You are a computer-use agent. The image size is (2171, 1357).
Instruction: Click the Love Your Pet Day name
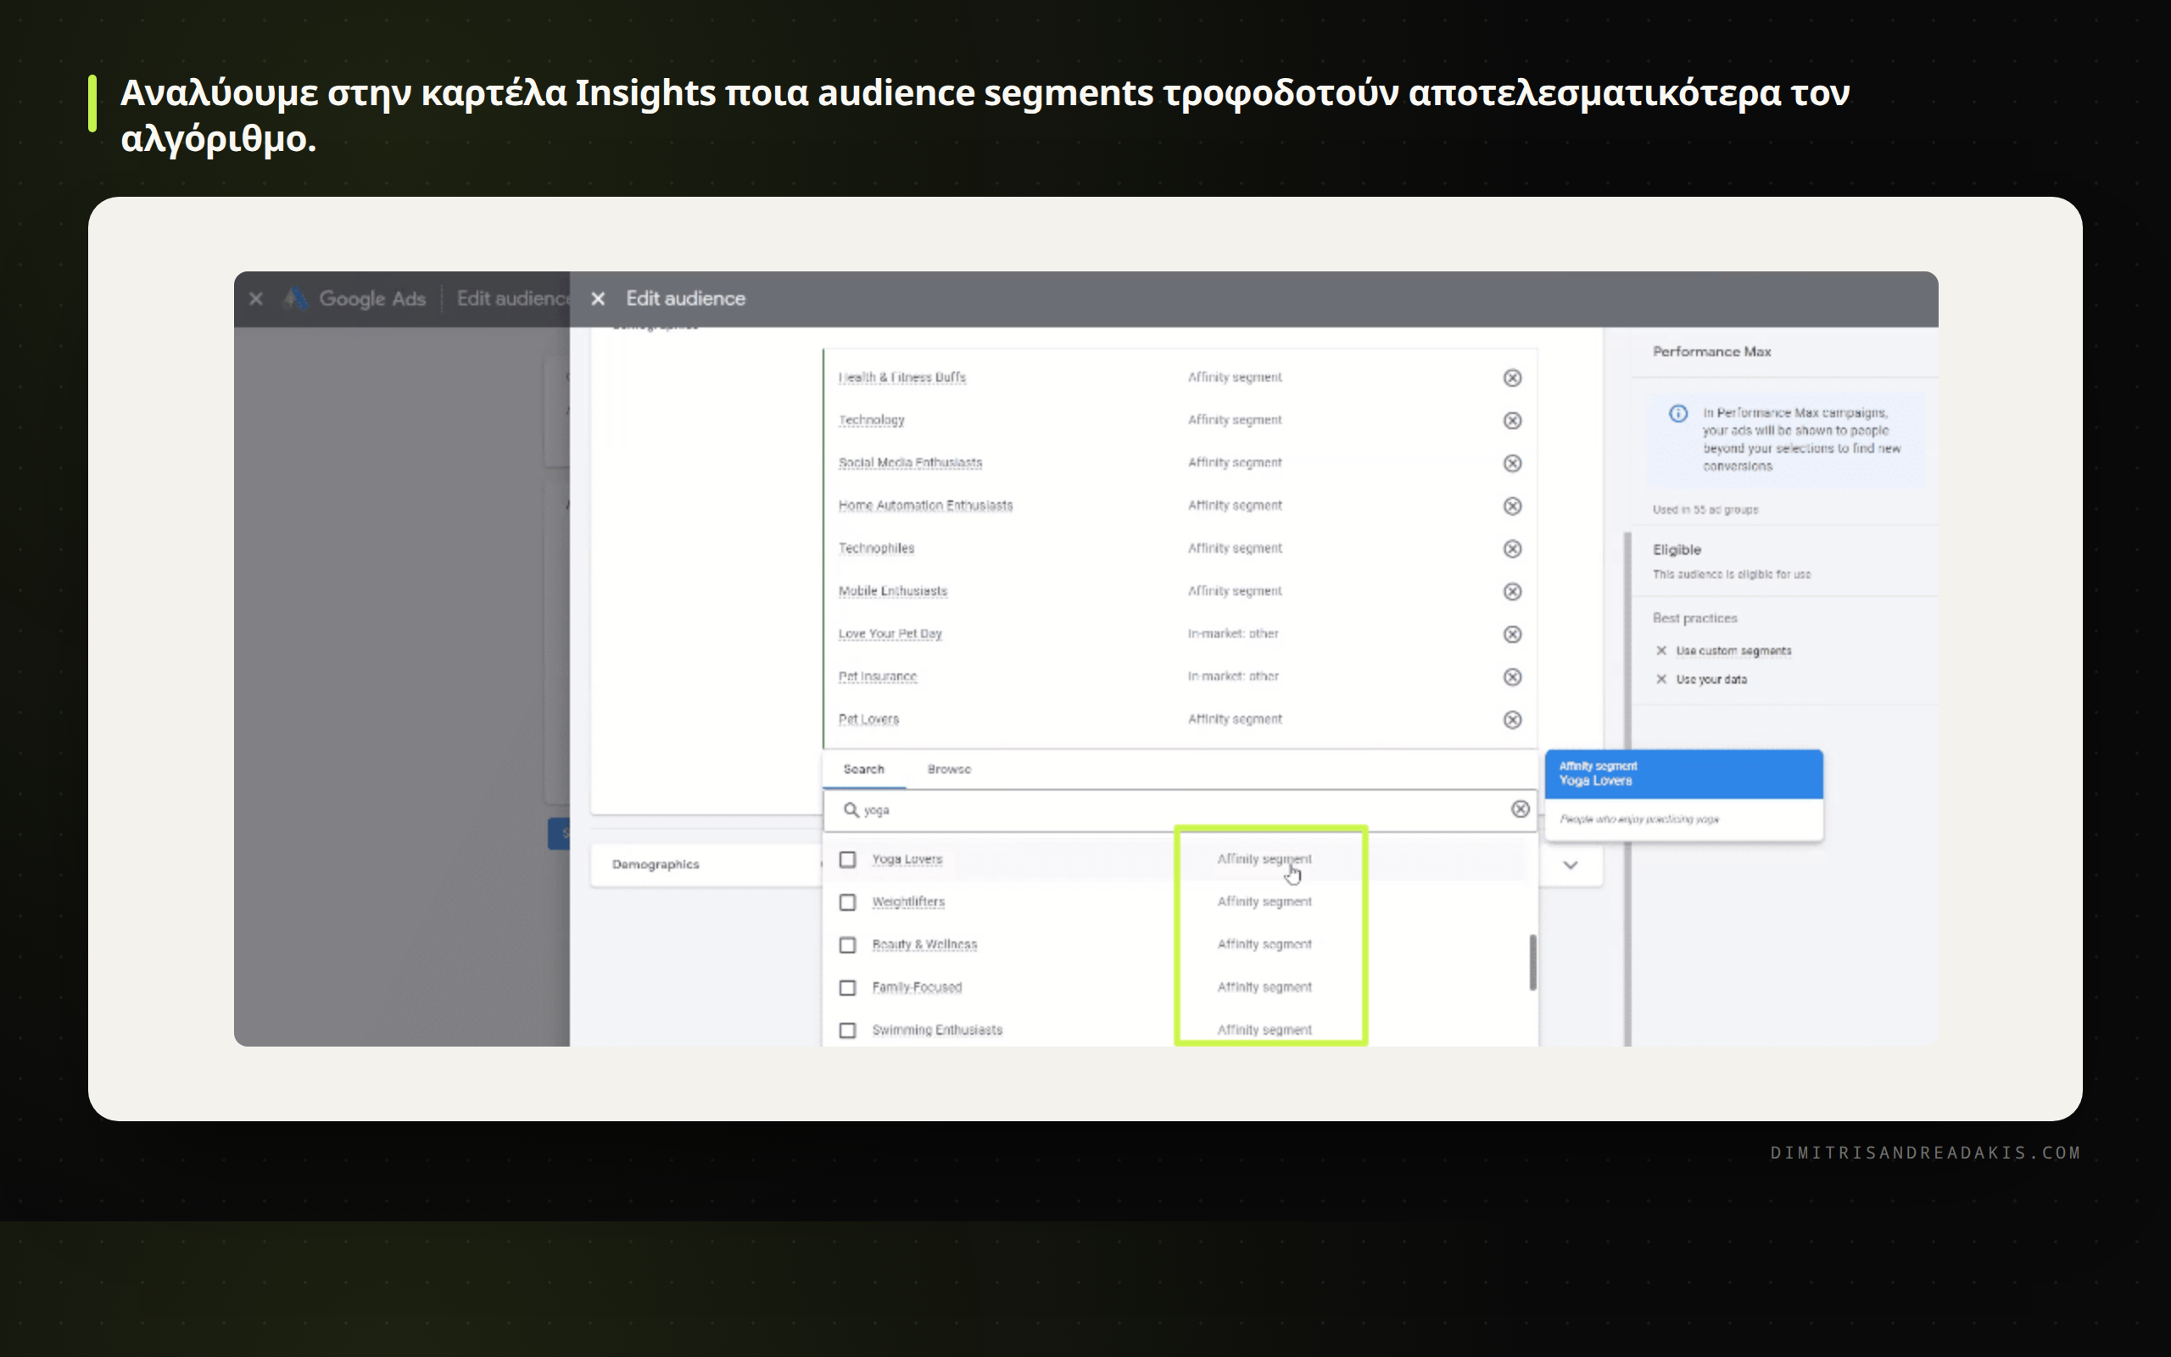890,634
